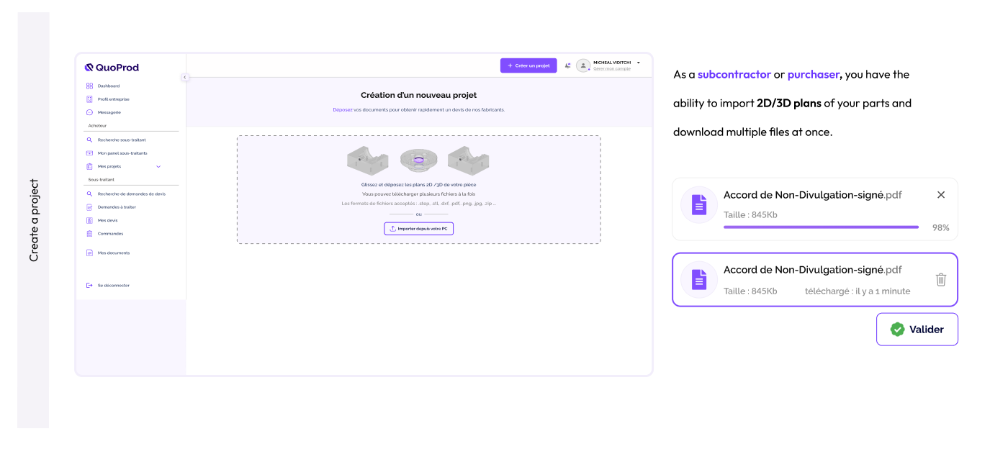Select the Mes devis icon
Viewport: 1008px width, 449px height.
pos(89,221)
